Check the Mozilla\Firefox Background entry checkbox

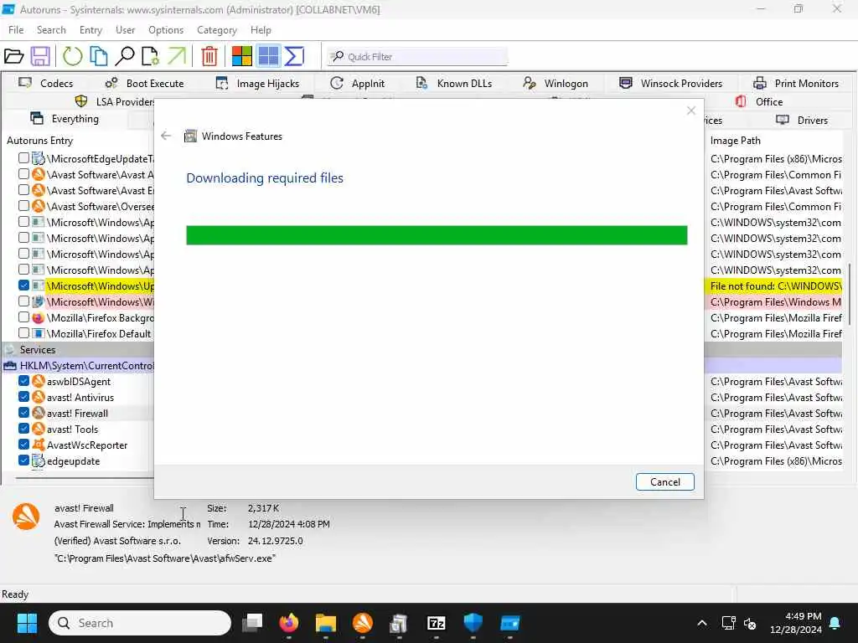point(23,317)
